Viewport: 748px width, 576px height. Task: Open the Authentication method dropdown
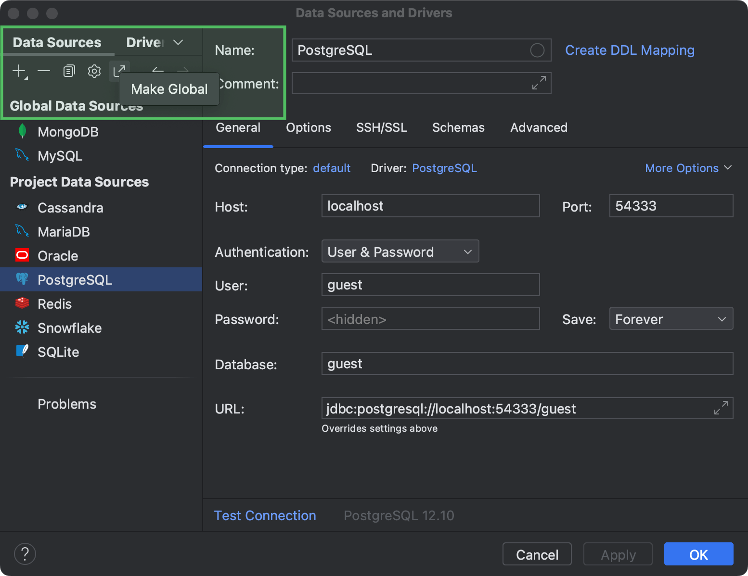tap(400, 251)
